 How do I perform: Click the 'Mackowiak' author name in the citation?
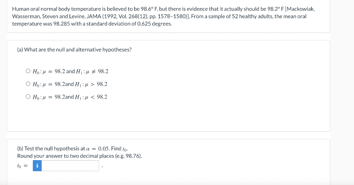300,9
